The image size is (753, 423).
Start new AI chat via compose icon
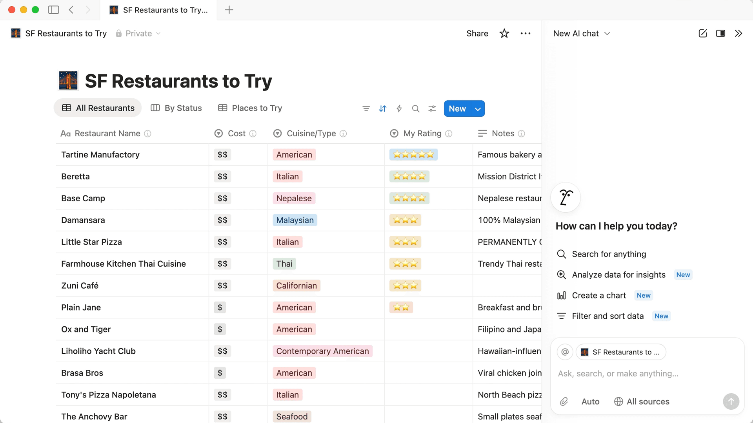tap(703, 33)
